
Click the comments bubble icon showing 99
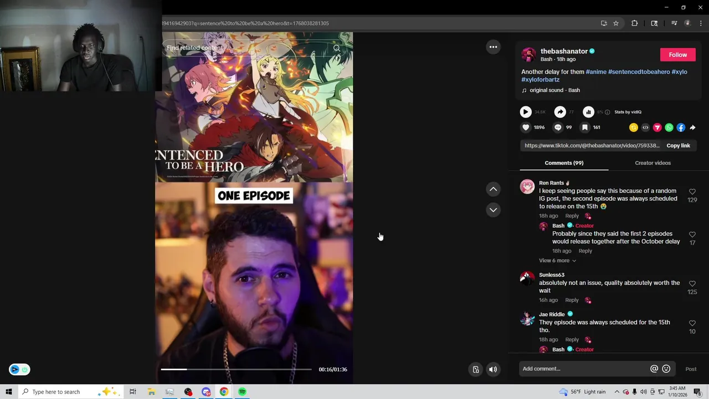coord(558,127)
